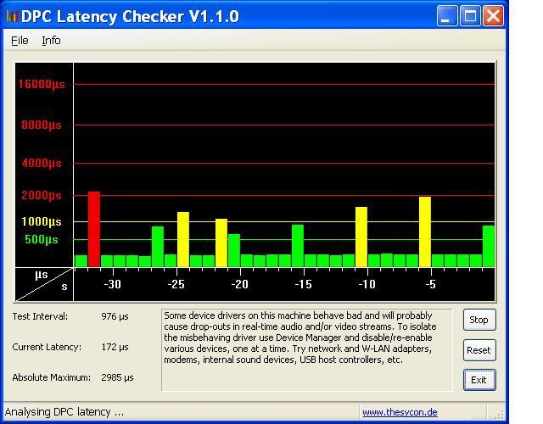Click the green 500µs axis label
The height and width of the screenshot is (424, 543).
42,239
